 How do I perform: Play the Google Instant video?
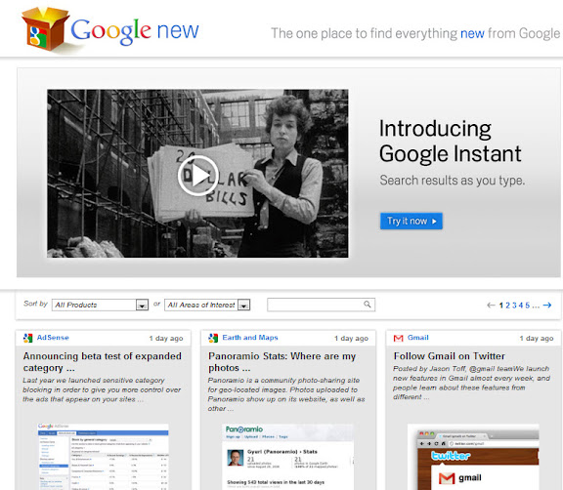click(197, 176)
